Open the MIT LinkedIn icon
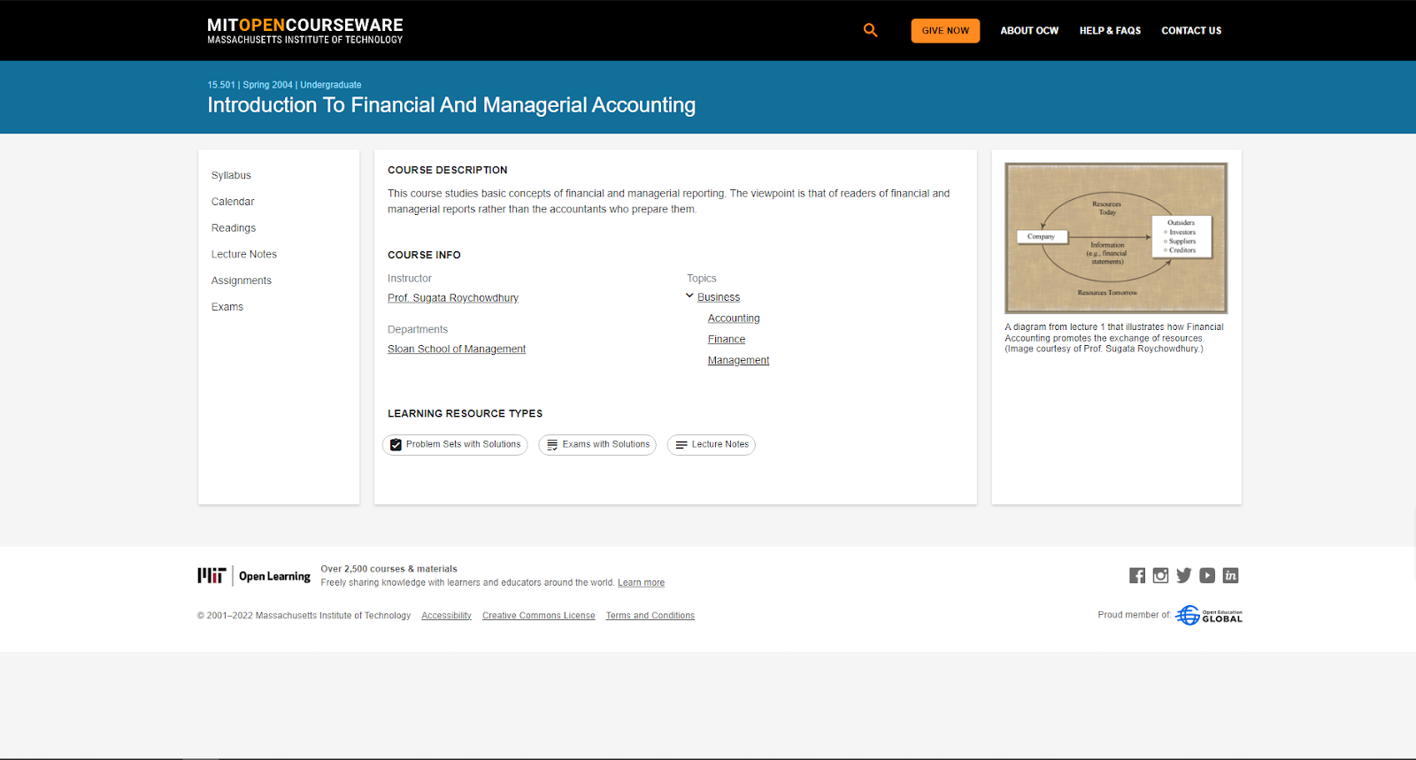Image resolution: width=1416 pixels, height=760 pixels. [x=1230, y=576]
